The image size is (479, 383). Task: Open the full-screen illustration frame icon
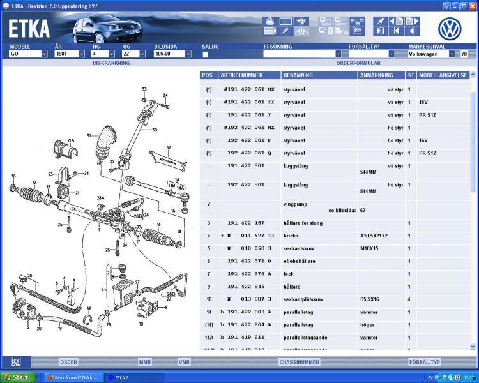[x=285, y=21]
